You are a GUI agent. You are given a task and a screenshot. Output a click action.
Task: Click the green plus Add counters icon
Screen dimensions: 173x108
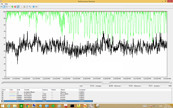[12, 7]
